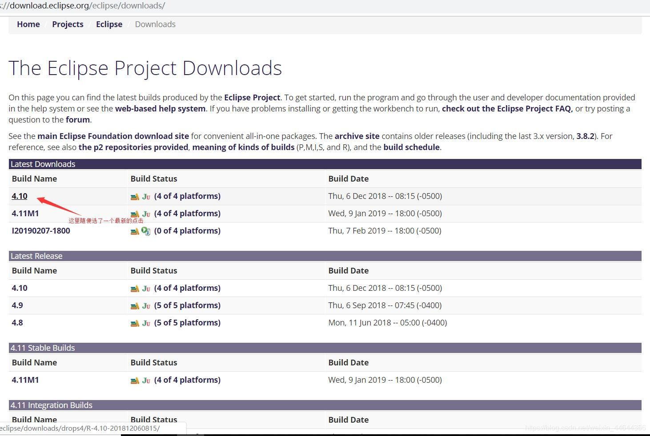Open build 4.10 under Latest Release

point(20,288)
